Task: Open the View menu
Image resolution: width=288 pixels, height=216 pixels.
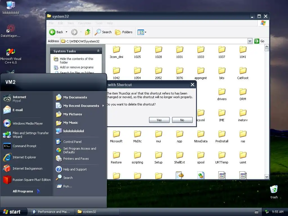Action: (x=71, y=23)
